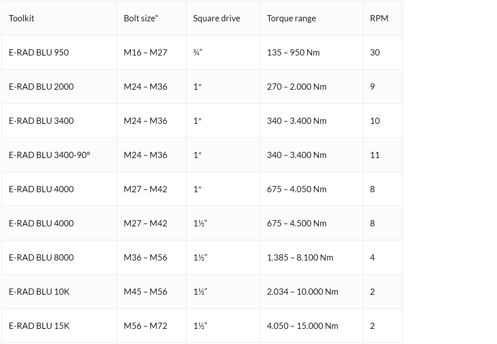Select the 270 – 2.000 Nm torque value
497x344 pixels.
click(x=297, y=86)
